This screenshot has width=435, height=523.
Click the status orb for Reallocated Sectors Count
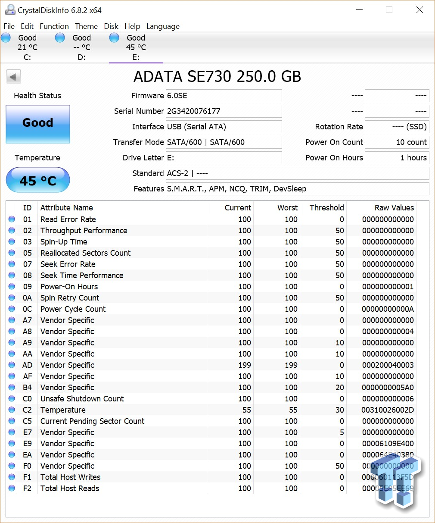pyautogui.click(x=12, y=253)
